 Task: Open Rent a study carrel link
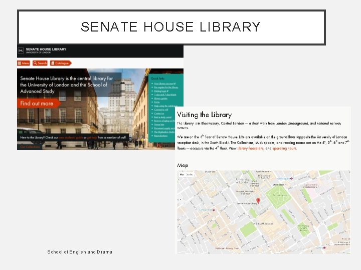[162, 117]
